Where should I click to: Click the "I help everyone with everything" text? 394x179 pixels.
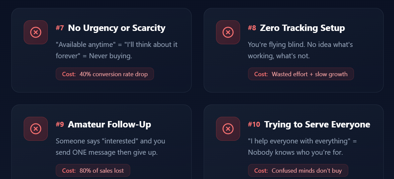(x=302, y=146)
